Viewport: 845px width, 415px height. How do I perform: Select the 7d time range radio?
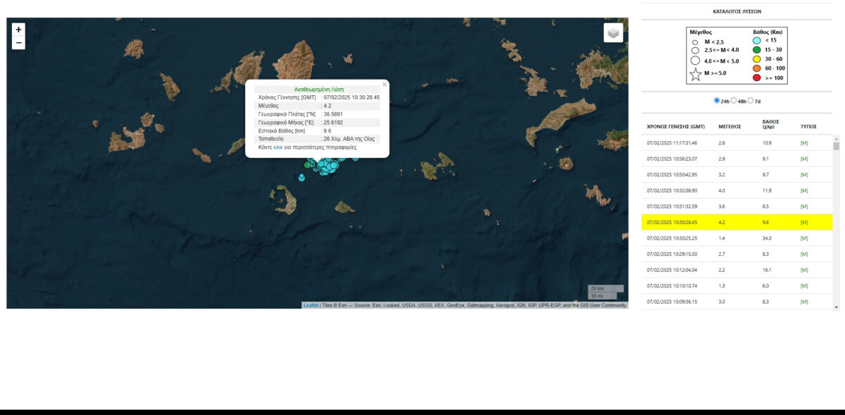pos(751,101)
